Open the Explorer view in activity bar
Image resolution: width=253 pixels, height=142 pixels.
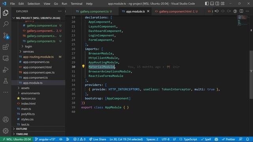point(6,13)
